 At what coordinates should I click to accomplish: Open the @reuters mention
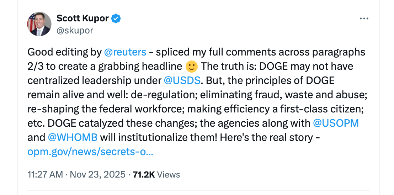(x=125, y=52)
